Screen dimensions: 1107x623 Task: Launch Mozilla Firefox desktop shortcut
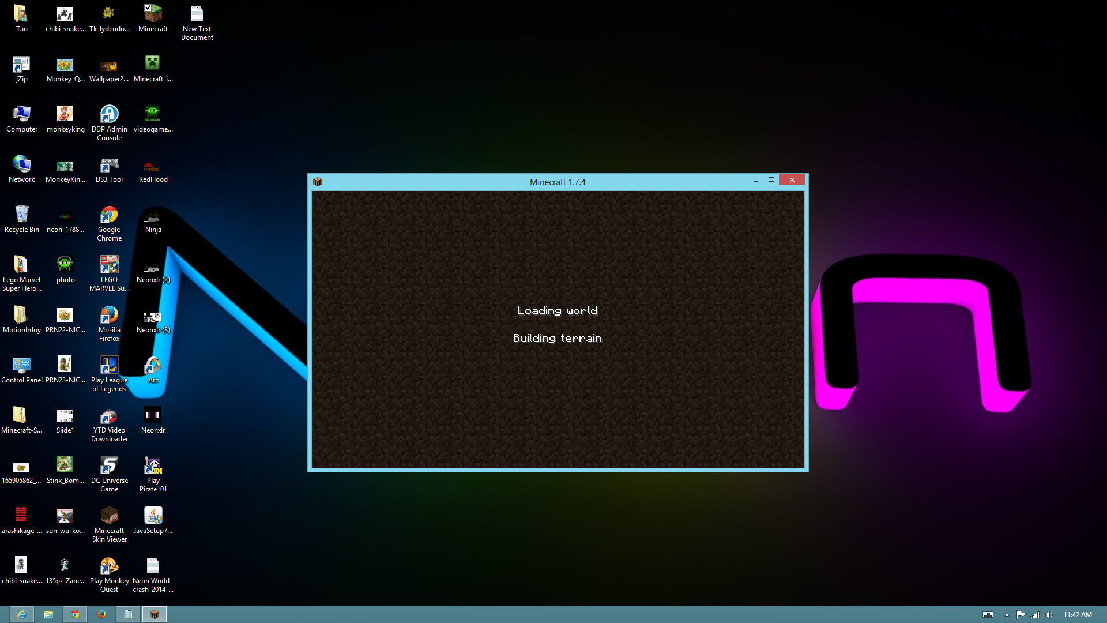click(109, 316)
